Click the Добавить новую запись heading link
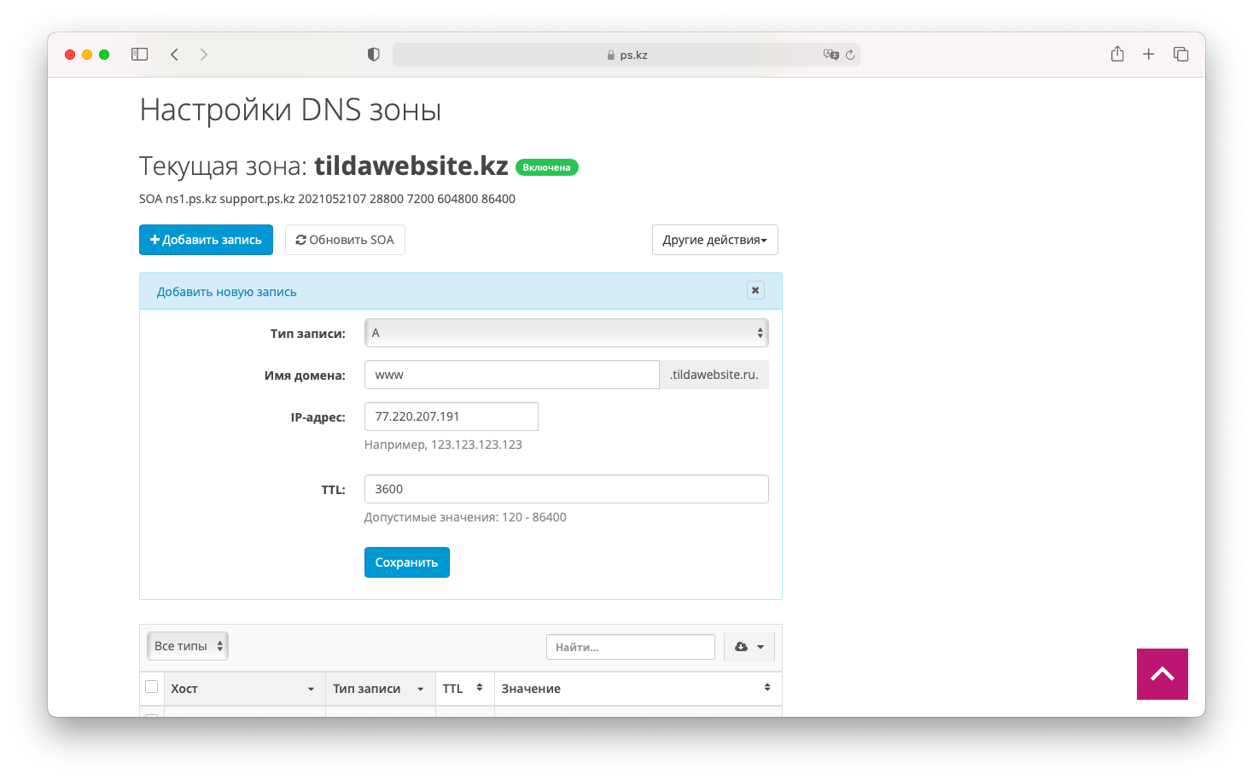The image size is (1253, 780). point(227,292)
